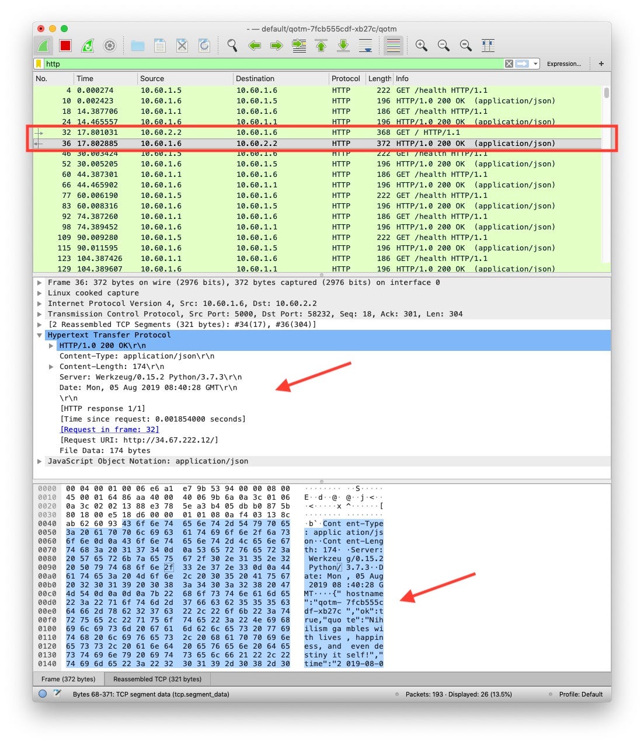The image size is (644, 745).
Task: Sort by Protocol column header
Action: 347,79
